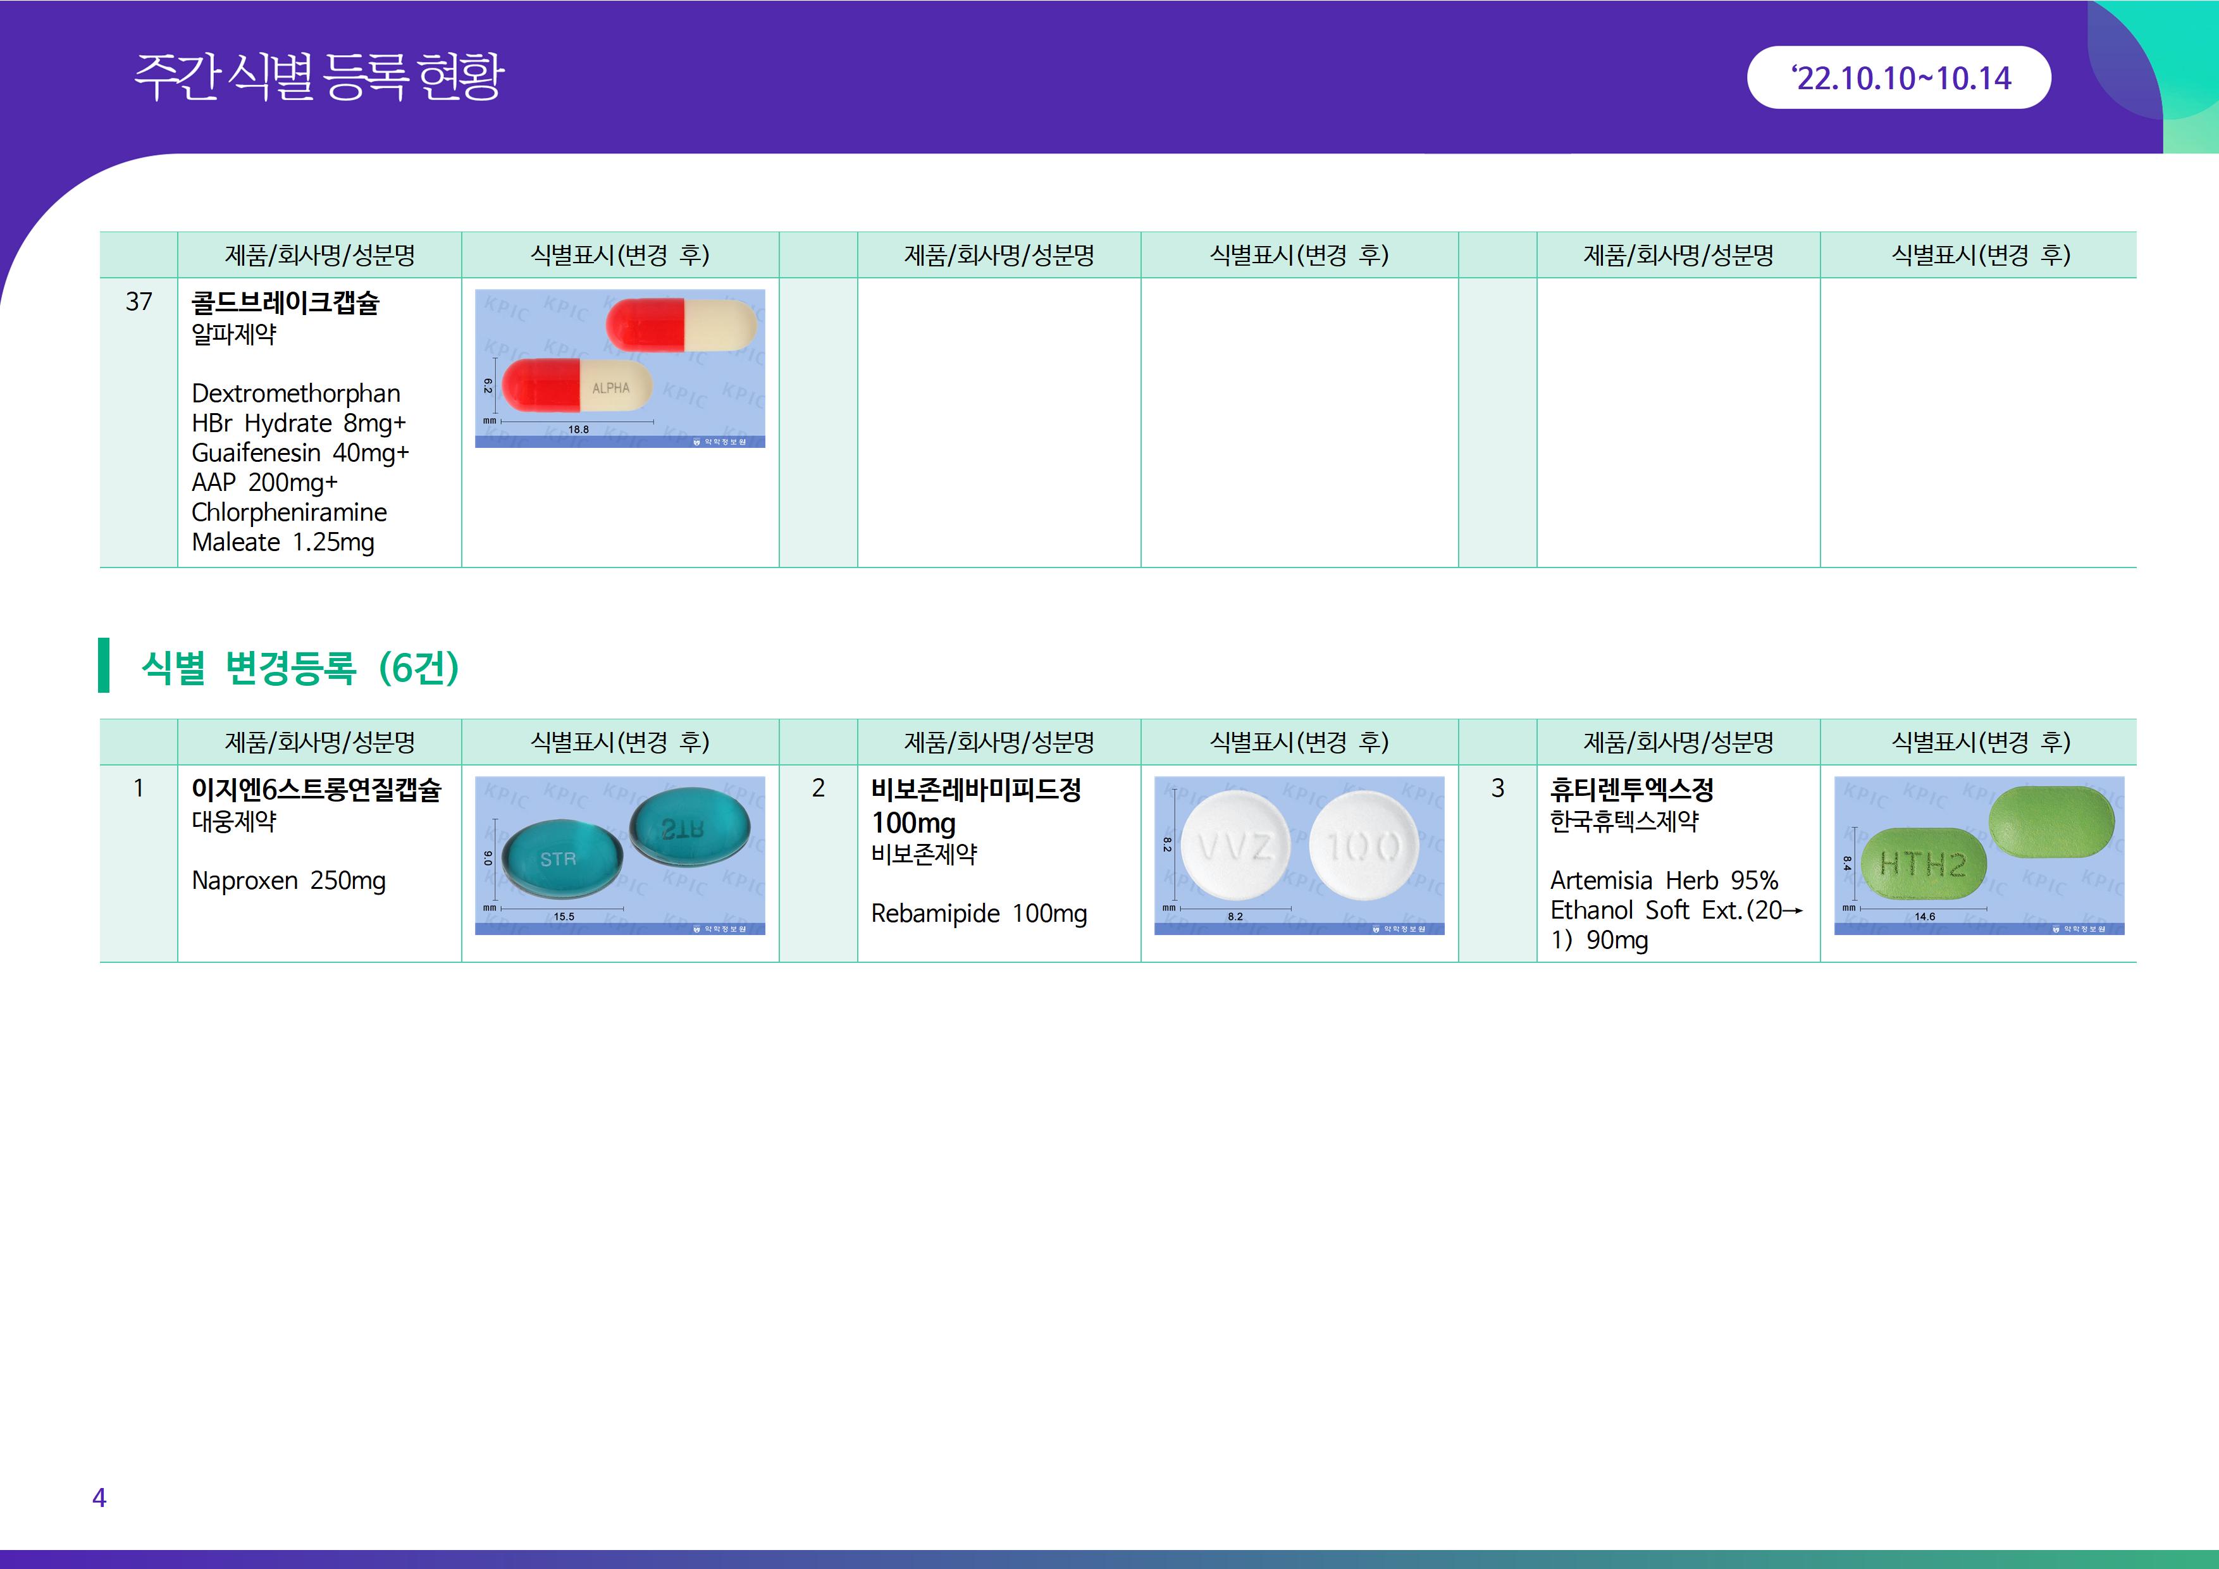Click the 식별 변경등록 (6건) section heading
This screenshot has height=1569, width=2219.
click(x=300, y=667)
